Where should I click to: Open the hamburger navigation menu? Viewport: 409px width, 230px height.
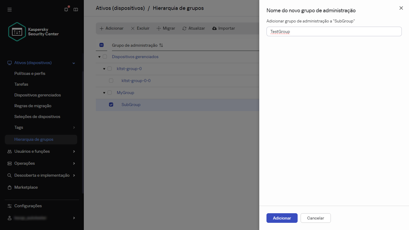tap(9, 10)
